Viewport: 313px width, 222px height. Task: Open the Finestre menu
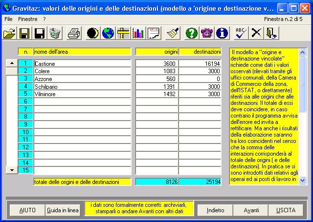click(28, 19)
